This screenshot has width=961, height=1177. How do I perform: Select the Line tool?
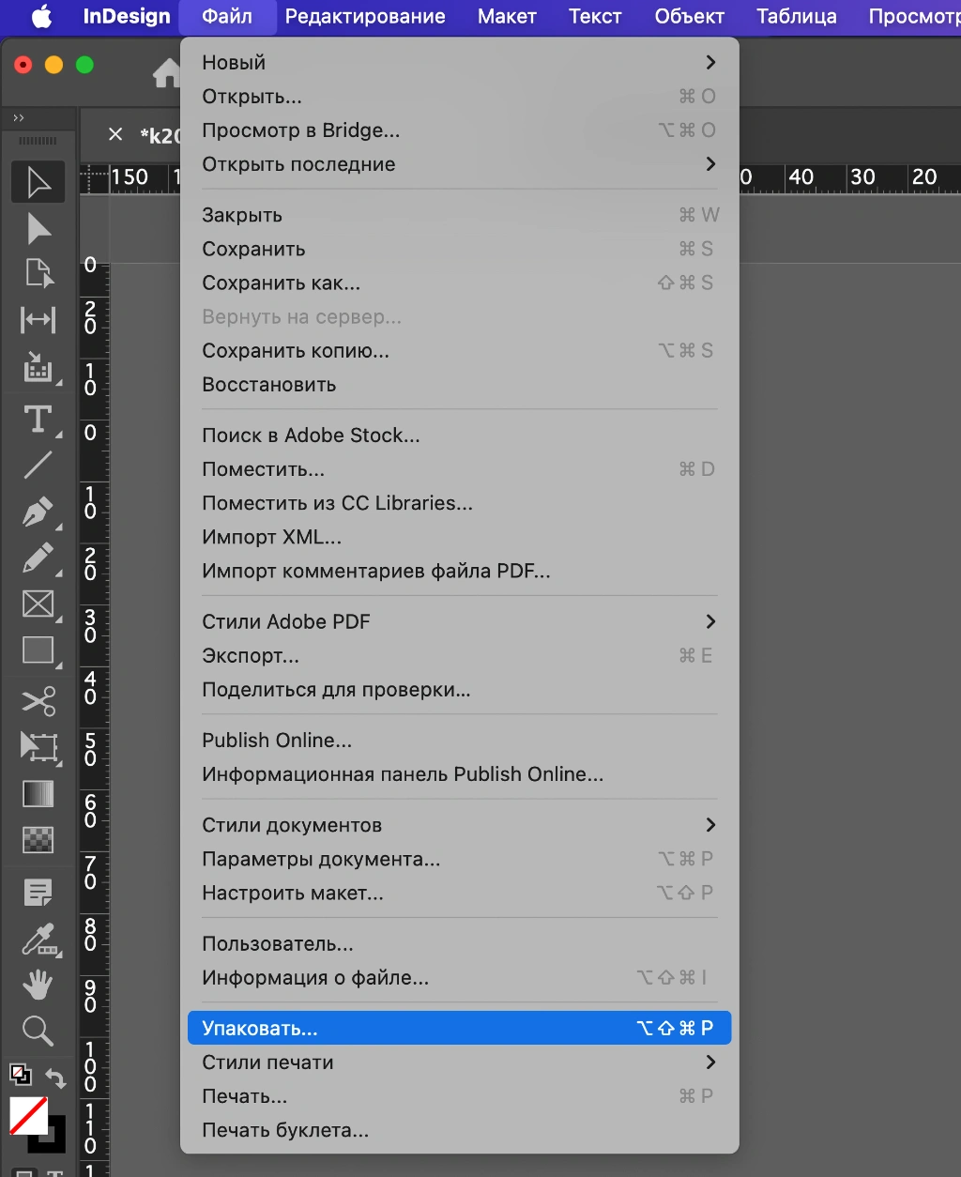[38, 465]
